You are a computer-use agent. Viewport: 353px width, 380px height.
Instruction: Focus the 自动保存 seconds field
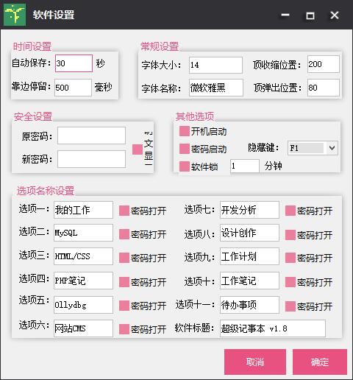(74, 63)
